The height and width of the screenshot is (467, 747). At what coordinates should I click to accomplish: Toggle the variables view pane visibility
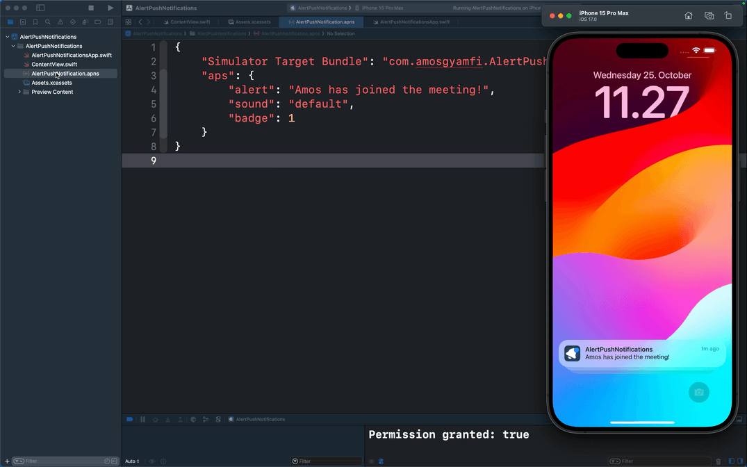(731, 461)
